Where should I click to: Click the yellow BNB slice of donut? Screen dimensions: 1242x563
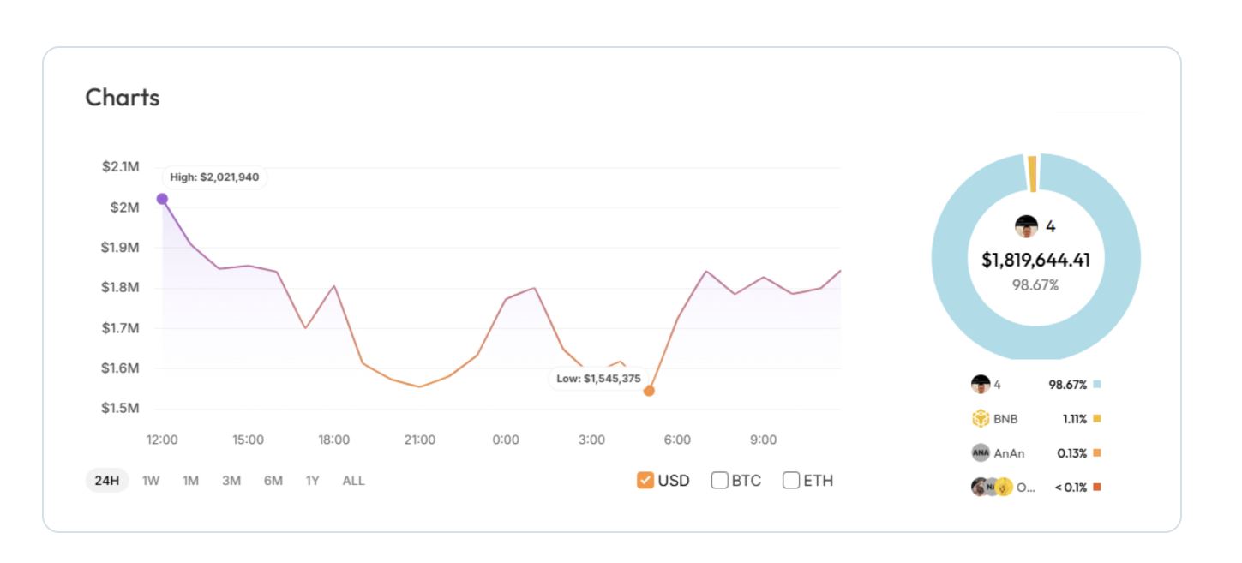coord(1033,173)
